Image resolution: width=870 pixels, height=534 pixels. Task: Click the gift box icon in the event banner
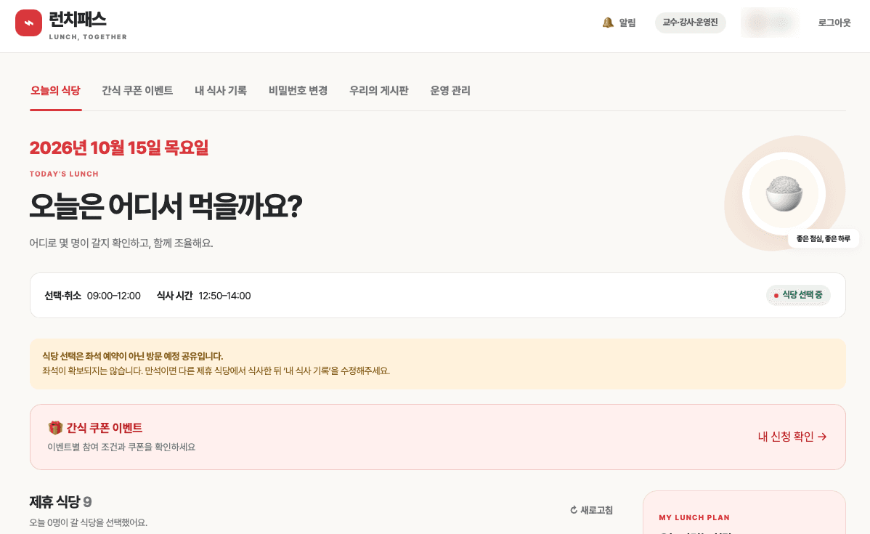(x=55, y=427)
